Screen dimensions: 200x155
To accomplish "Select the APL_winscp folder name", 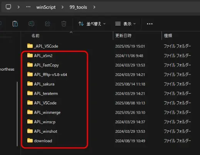I will pos(45,122).
